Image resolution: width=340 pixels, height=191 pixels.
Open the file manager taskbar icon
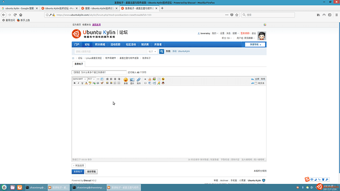(x=12, y=188)
